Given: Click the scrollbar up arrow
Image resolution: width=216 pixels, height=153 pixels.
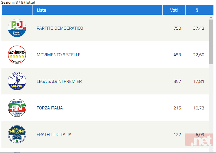Looking at the screenshot, I should [x=211, y=17].
